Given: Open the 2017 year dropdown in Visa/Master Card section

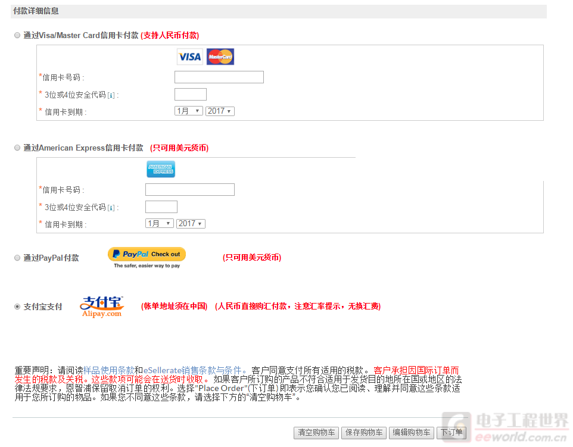Looking at the screenshot, I should 220,111.
